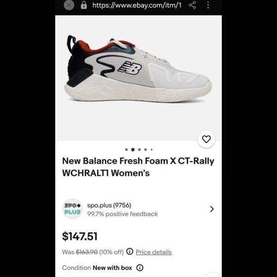Image resolution: width=277 pixels, height=277 pixels.
Task: Select the first image carousel dot
Action: click(x=126, y=150)
